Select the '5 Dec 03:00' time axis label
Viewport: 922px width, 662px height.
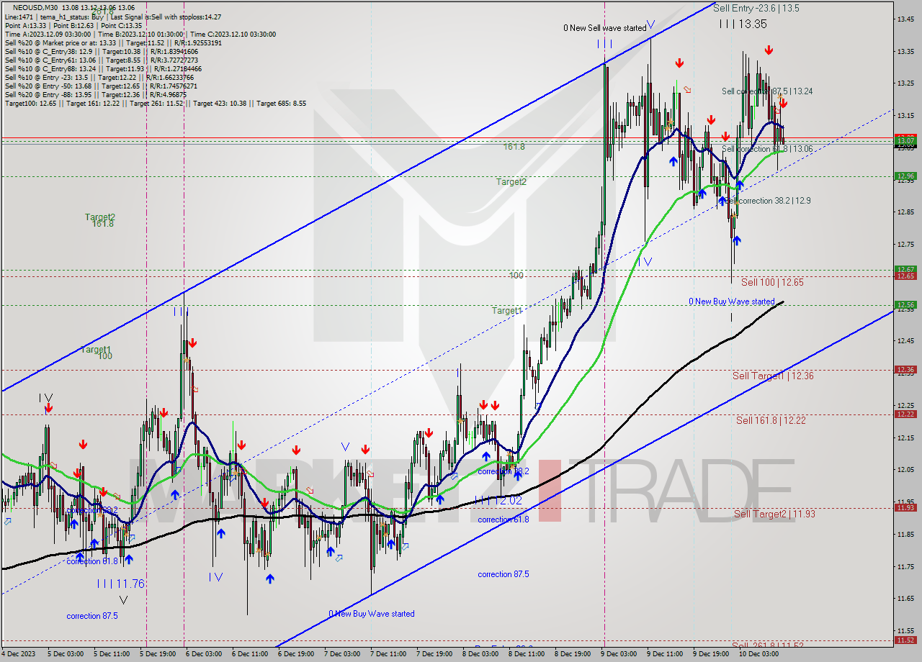pos(66,654)
